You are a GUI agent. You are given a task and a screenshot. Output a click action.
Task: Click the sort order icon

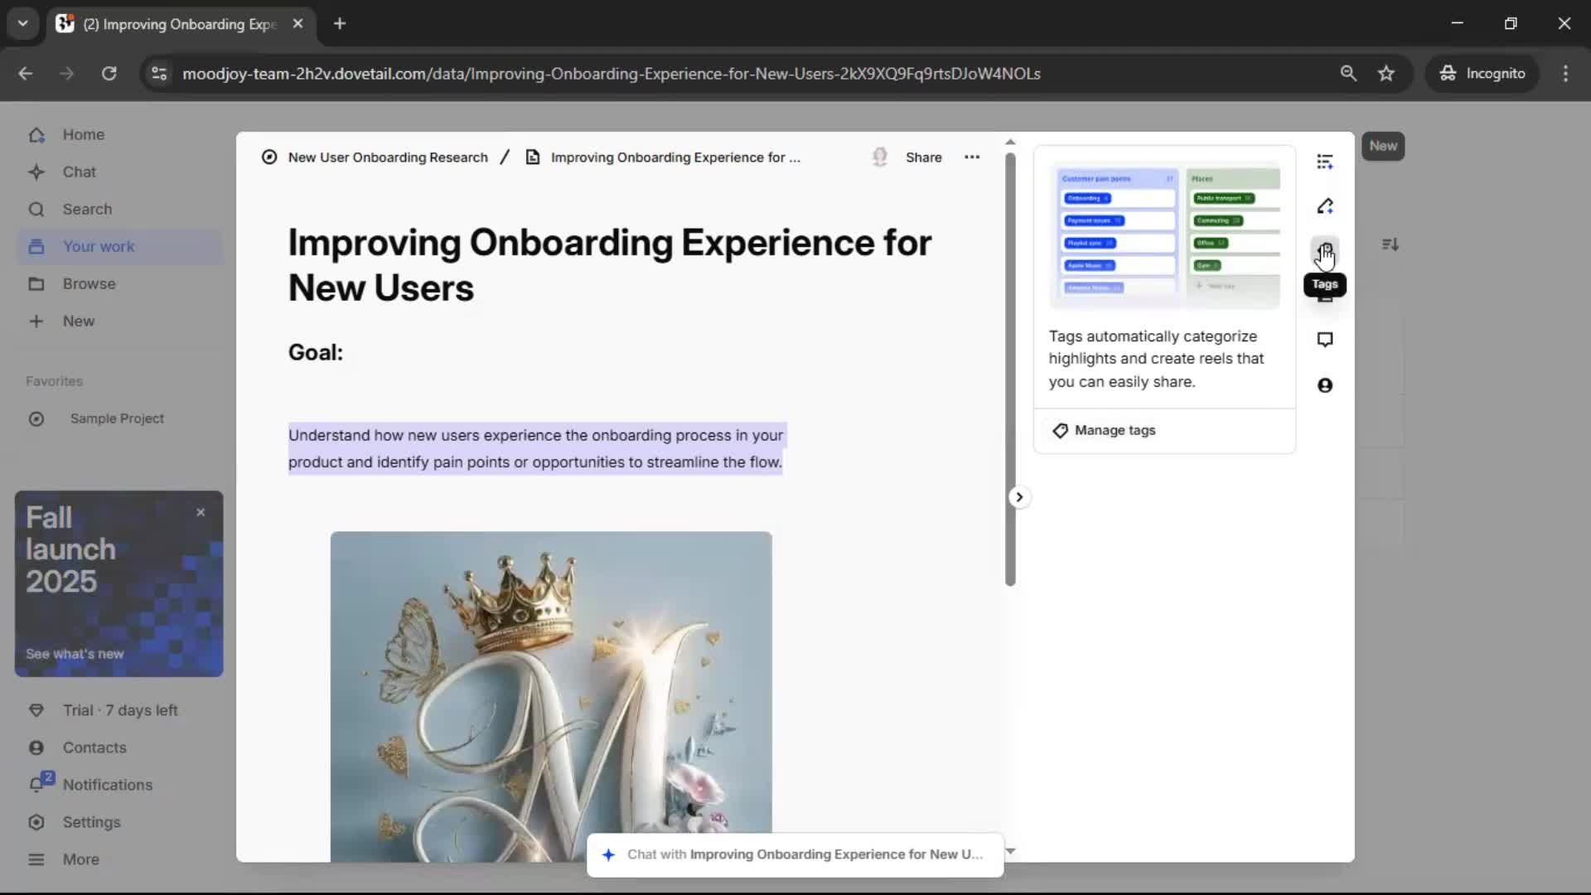pos(1390,244)
